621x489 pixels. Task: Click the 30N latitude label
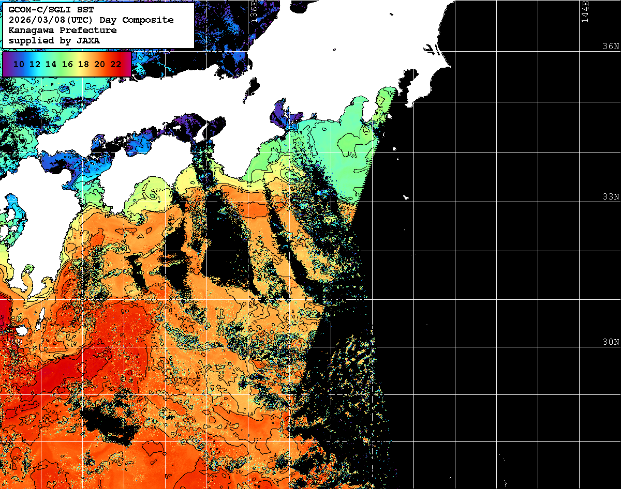[x=611, y=342]
